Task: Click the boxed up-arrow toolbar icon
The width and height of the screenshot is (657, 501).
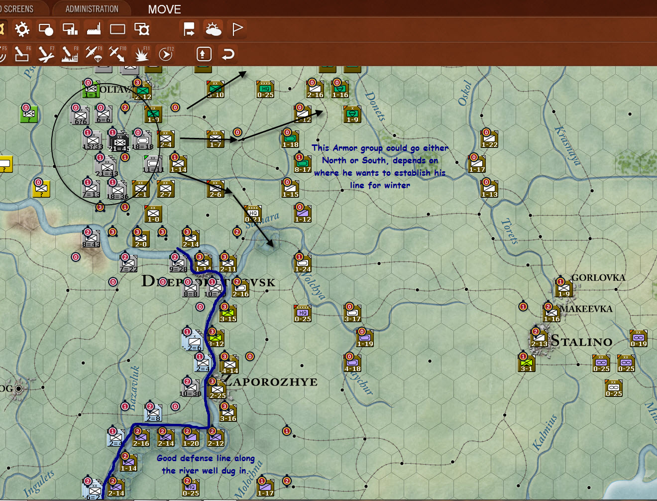Action: tap(204, 54)
